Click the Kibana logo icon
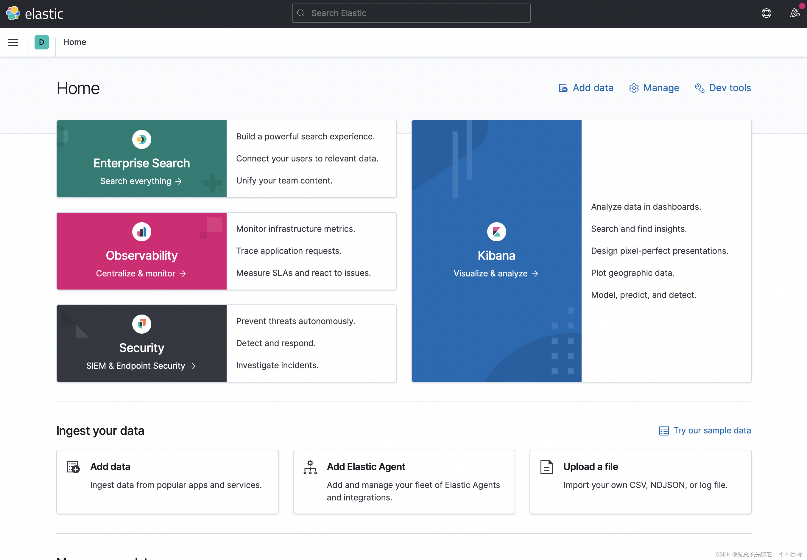Viewport: 807px width, 560px height. click(x=497, y=231)
